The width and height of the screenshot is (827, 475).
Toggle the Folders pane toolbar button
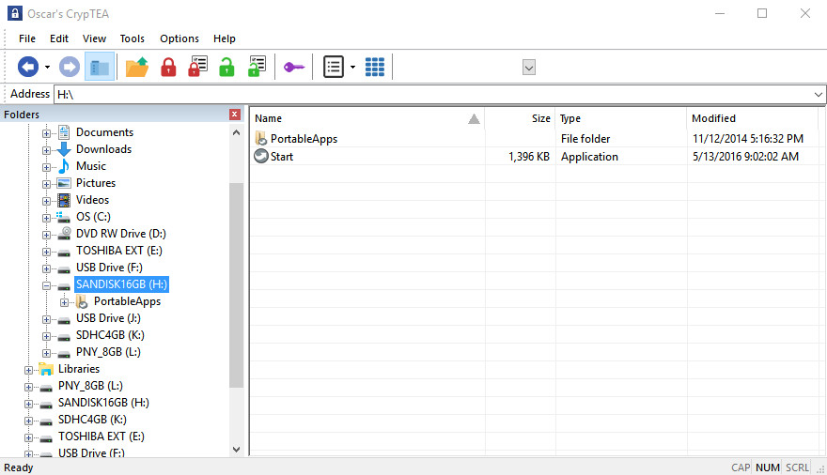(100, 67)
